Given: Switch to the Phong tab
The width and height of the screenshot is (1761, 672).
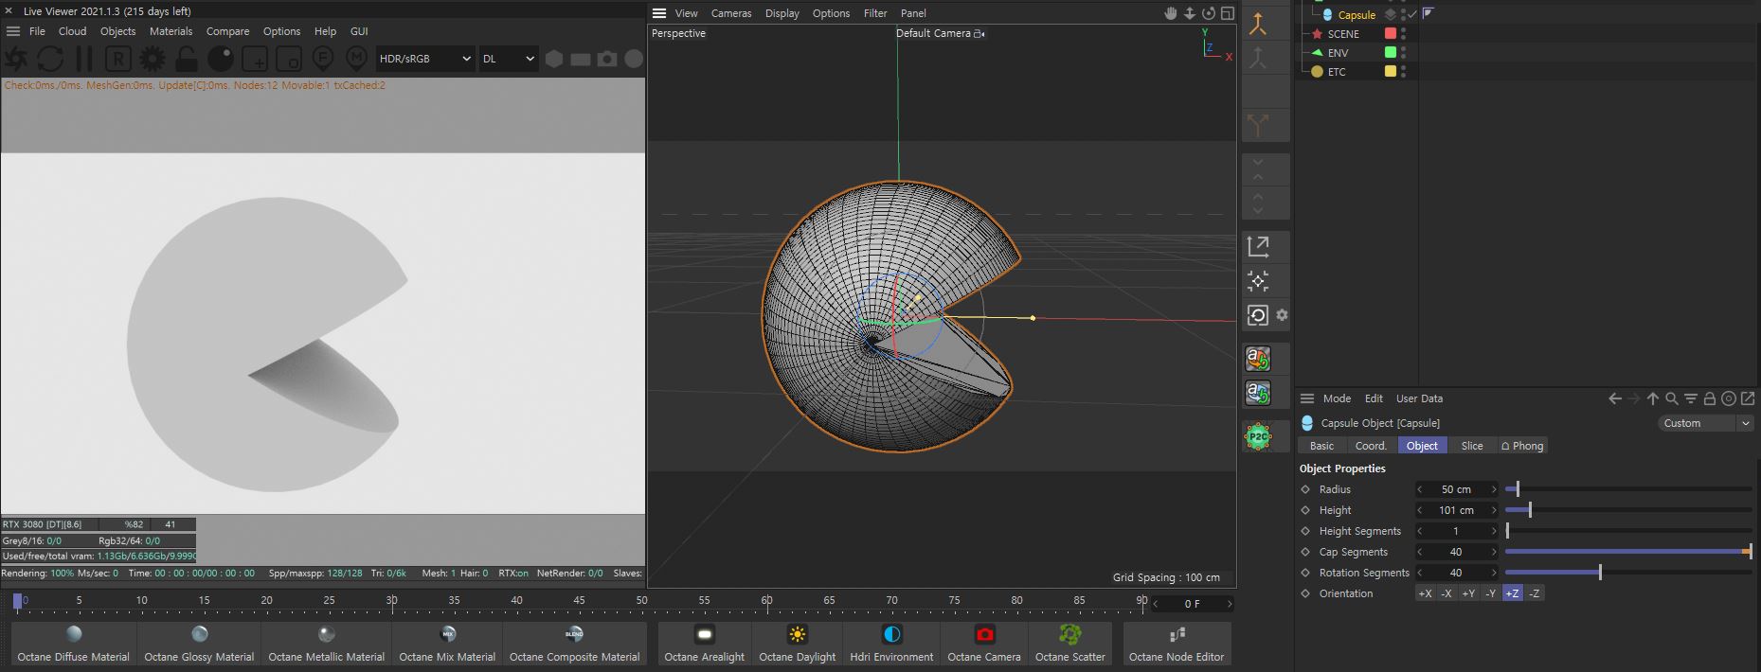Looking at the screenshot, I should coord(1521,446).
